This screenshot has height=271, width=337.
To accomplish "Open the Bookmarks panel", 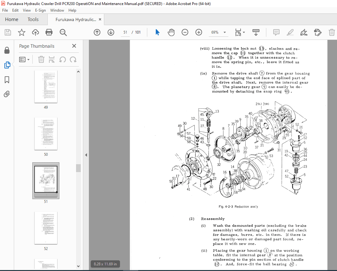I will (x=7, y=80).
